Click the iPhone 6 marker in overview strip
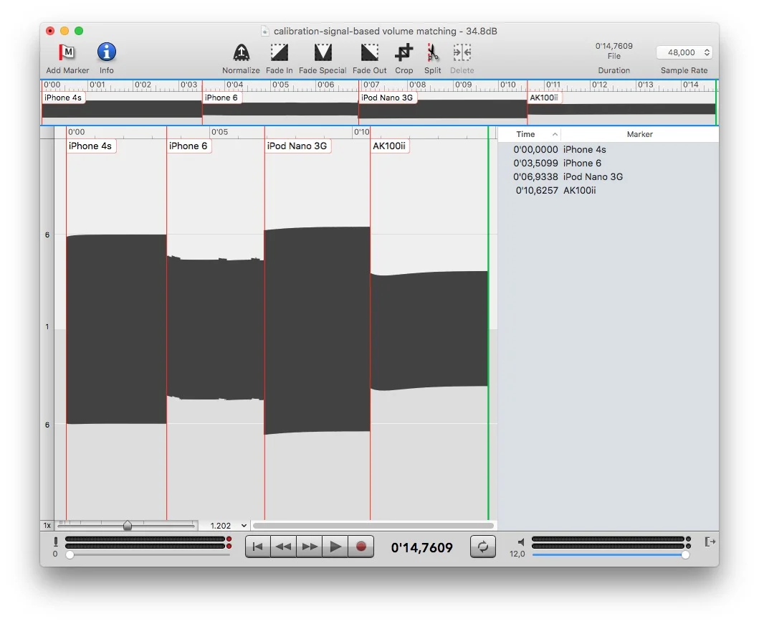This screenshot has height=624, width=759. tap(221, 98)
